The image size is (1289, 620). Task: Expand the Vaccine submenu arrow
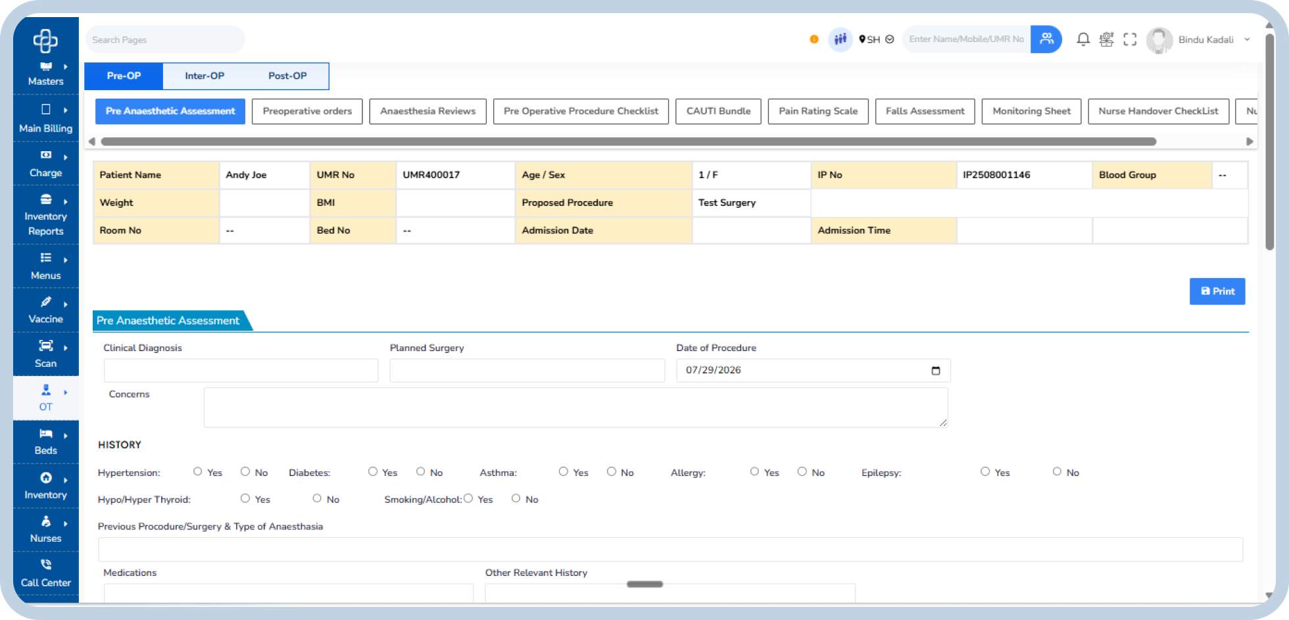[x=66, y=304]
